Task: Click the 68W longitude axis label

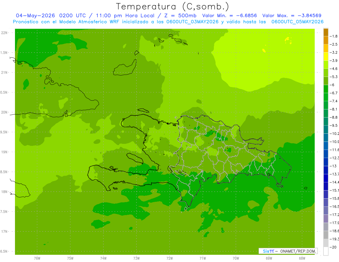Action: pyautogui.click(x=302, y=258)
